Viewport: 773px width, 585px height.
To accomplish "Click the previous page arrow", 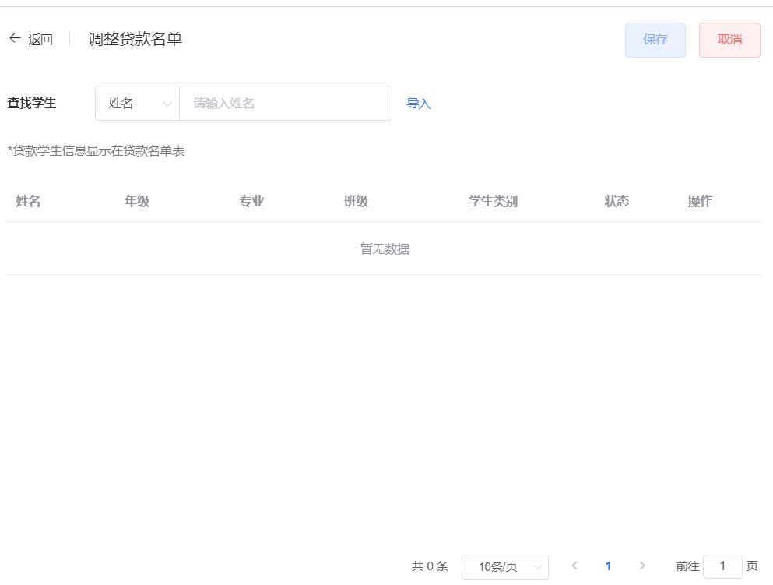I will pos(574,566).
